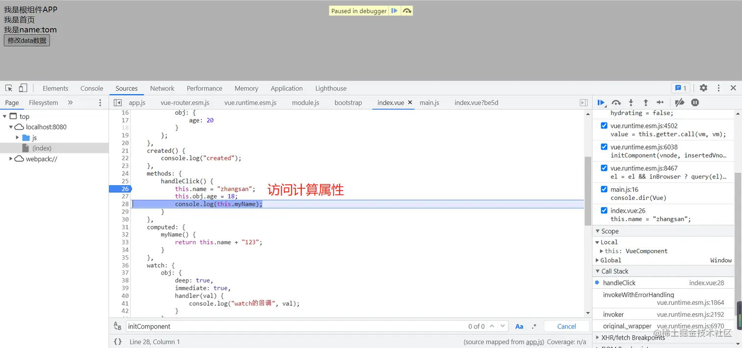Open the Performance panel
The image size is (742, 348).
click(204, 88)
